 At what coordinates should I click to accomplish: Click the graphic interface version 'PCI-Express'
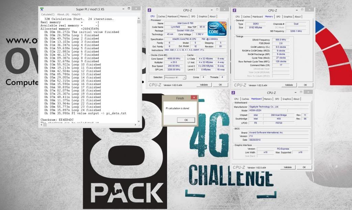coord(283,149)
